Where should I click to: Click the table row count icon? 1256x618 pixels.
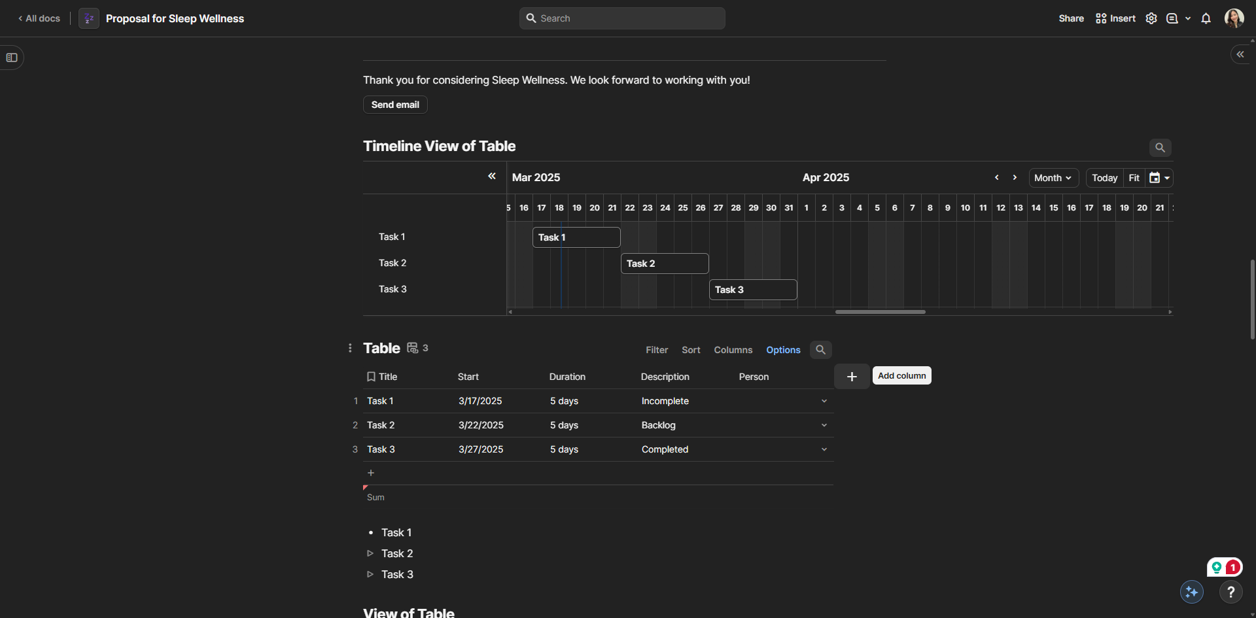click(413, 348)
